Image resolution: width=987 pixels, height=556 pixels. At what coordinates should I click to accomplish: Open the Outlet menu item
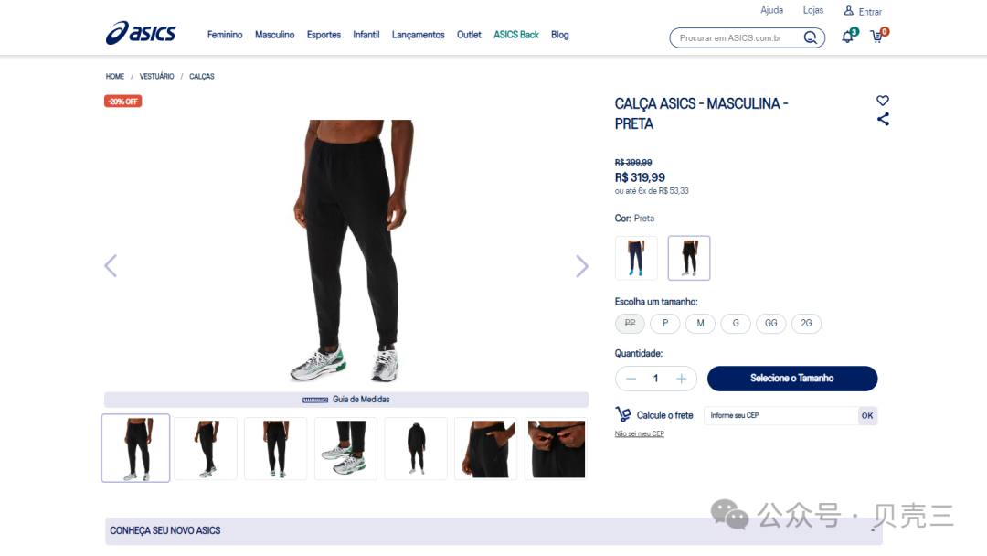pyautogui.click(x=469, y=35)
